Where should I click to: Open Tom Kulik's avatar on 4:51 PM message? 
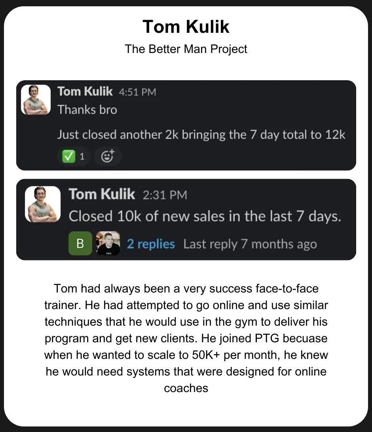click(x=36, y=100)
